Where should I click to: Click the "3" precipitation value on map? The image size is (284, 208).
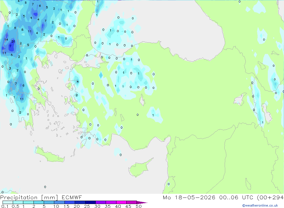click(10, 68)
